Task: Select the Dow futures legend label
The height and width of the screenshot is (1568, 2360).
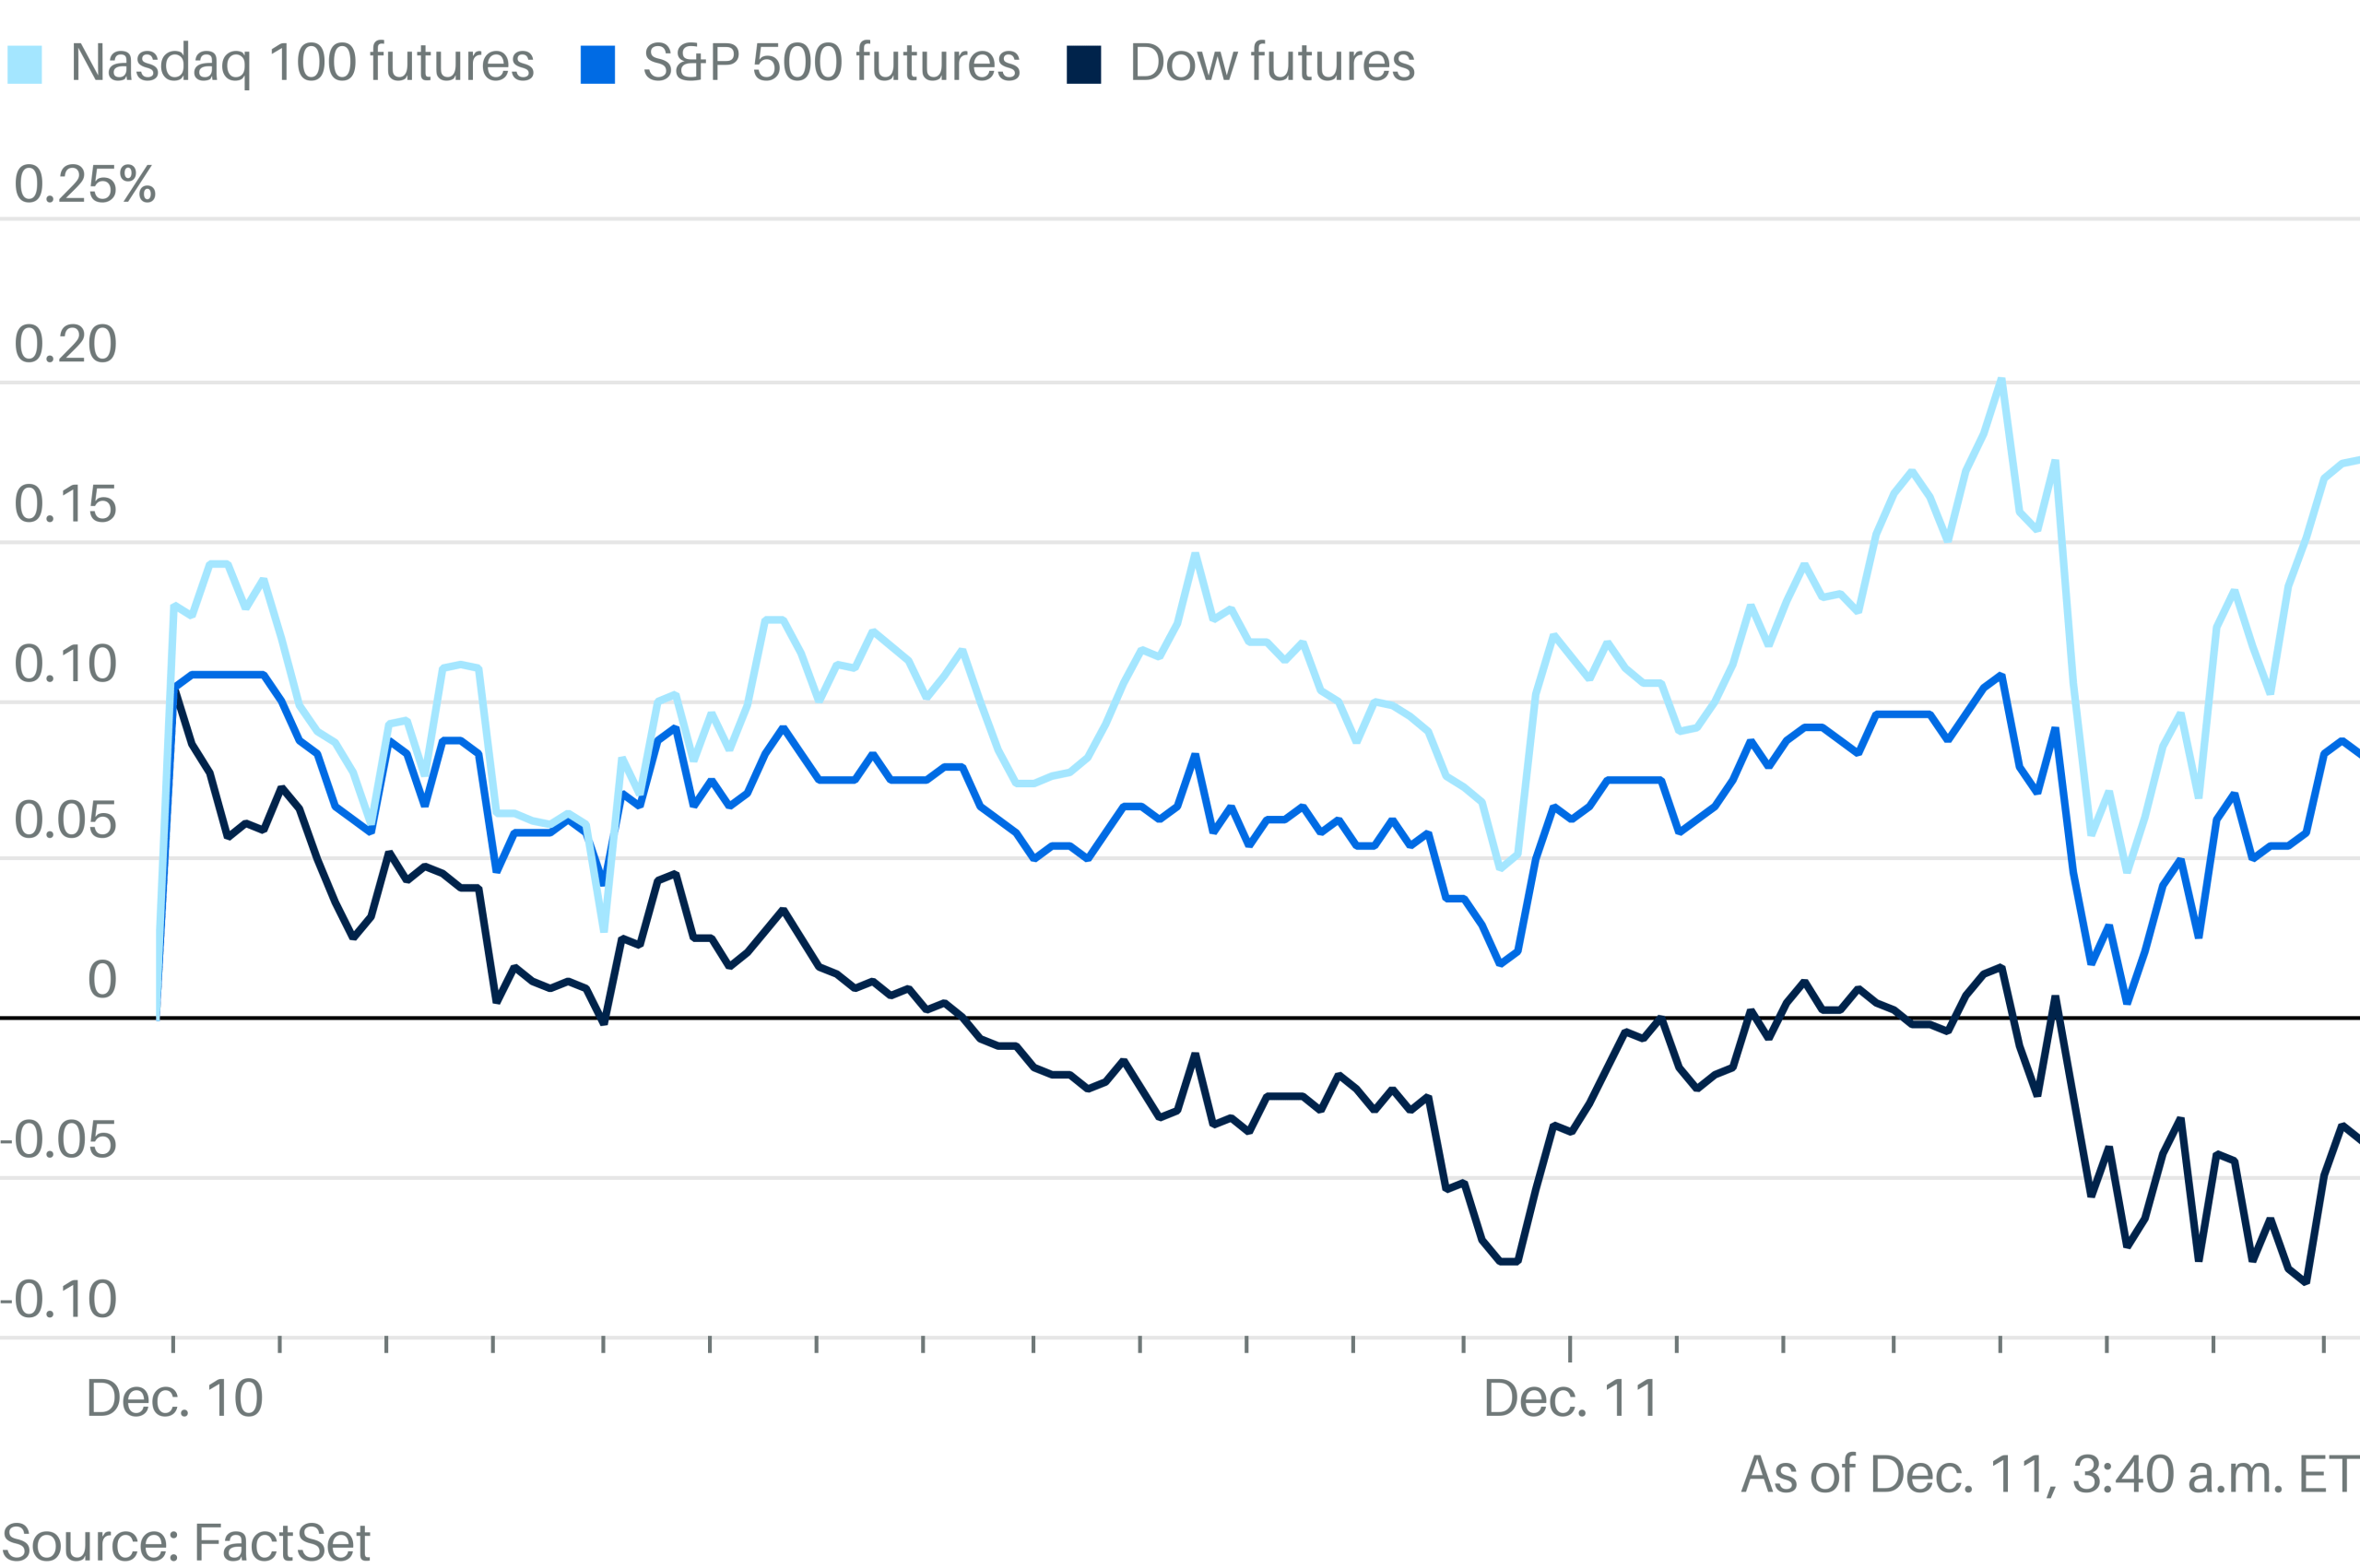Action: [1272, 63]
